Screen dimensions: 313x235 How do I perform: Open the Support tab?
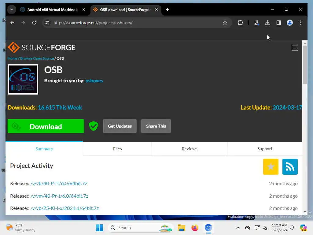[x=265, y=149]
